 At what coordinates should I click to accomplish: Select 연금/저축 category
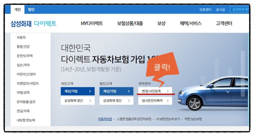[x=23, y=111]
